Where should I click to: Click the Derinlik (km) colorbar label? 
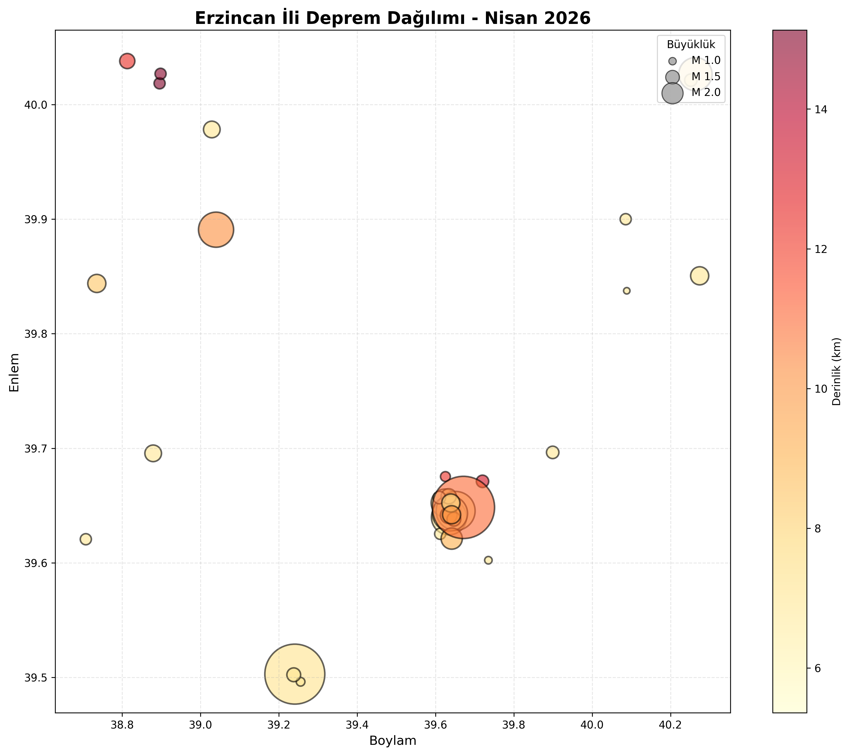point(836,371)
